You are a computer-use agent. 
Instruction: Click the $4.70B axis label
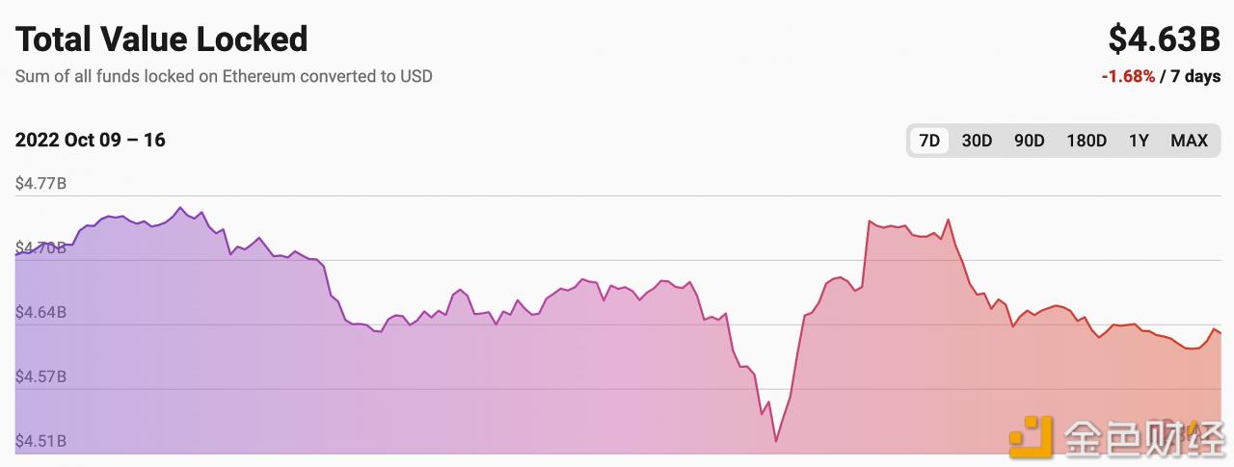(40, 247)
